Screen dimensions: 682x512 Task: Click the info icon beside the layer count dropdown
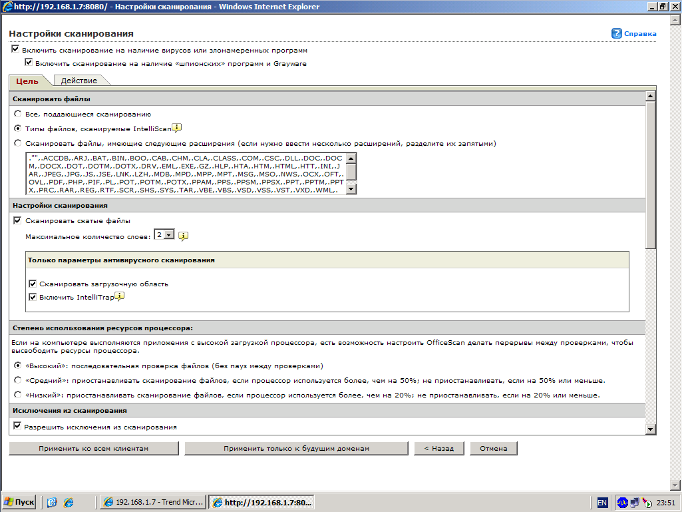point(183,236)
